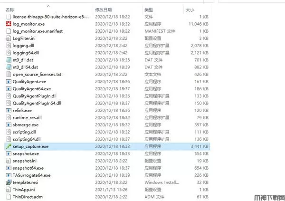This screenshot has height=201, width=285.
Task: Select the file name sbmerge.exe
Action: point(26,125)
